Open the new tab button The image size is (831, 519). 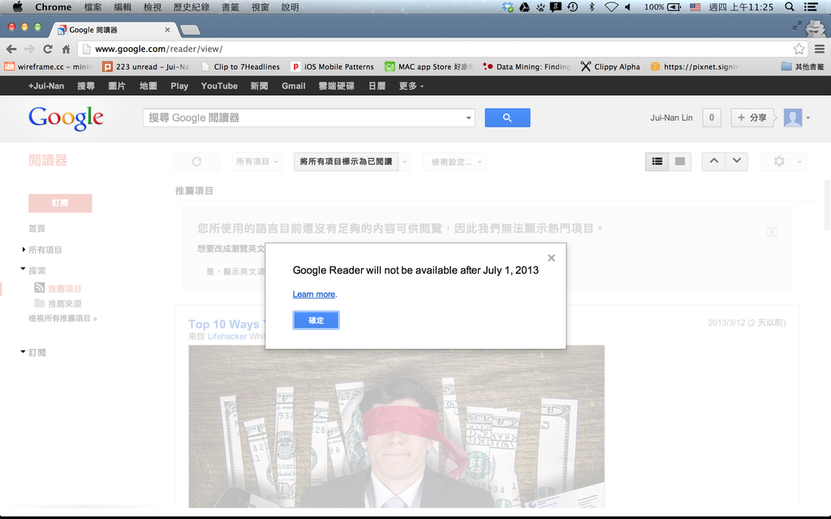pyautogui.click(x=190, y=30)
